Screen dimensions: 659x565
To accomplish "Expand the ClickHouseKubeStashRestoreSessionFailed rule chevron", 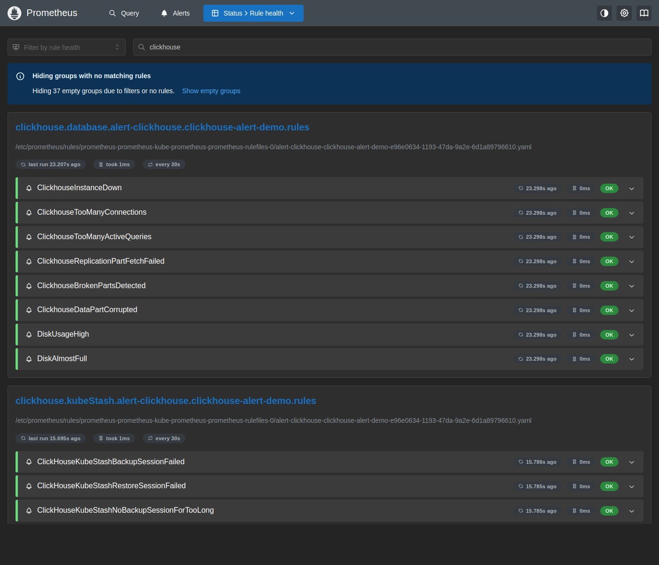I will pyautogui.click(x=632, y=486).
